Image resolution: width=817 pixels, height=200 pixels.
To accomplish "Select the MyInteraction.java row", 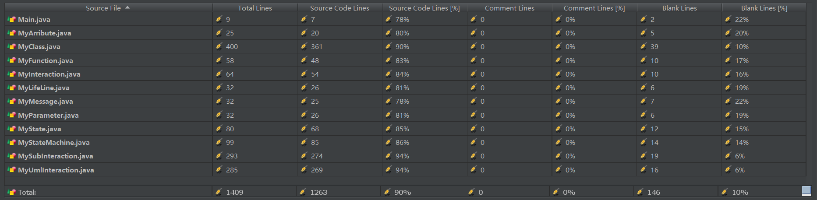I will 49,74.
